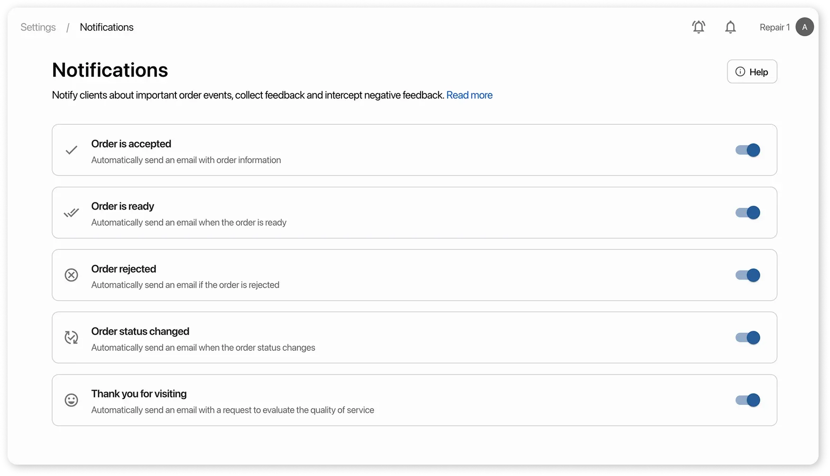The width and height of the screenshot is (830, 476).
Task: Toggle the Order status changed notification
Action: coord(747,338)
